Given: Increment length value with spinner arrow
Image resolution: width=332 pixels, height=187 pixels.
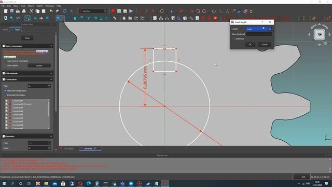Looking at the screenshot, I should [270, 28].
